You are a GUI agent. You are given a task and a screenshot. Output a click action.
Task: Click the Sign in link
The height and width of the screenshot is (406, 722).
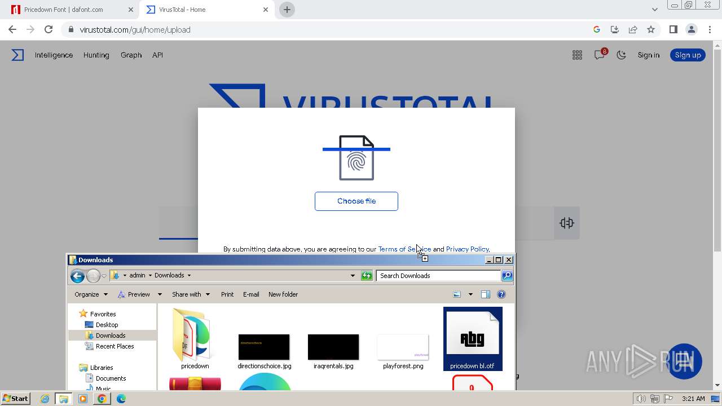click(648, 55)
